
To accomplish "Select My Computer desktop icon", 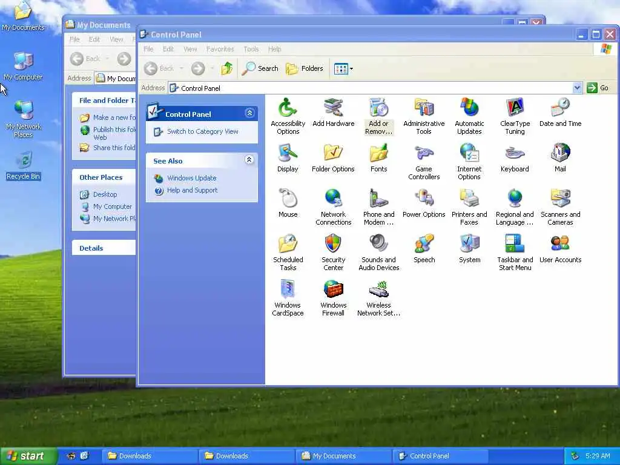I will [x=24, y=67].
